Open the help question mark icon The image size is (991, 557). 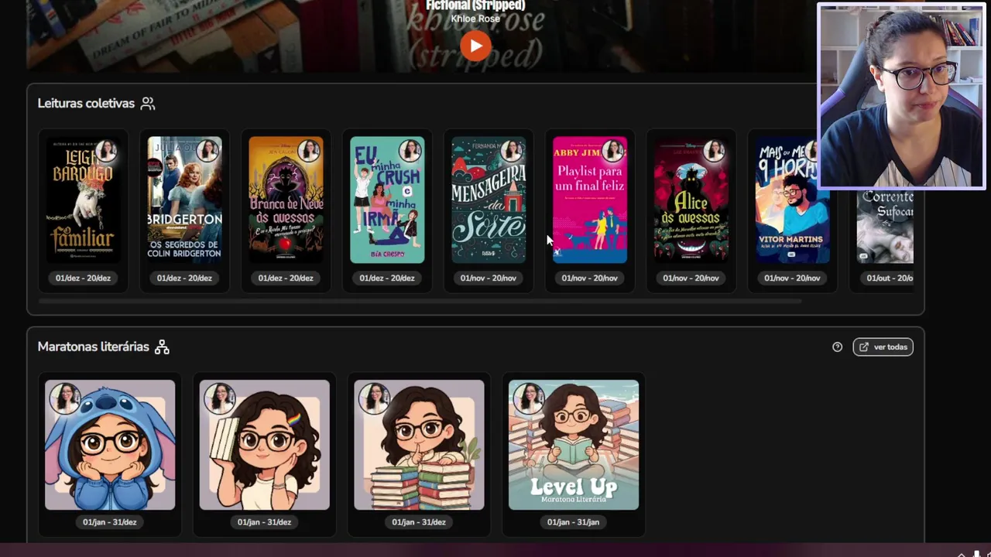tap(837, 347)
